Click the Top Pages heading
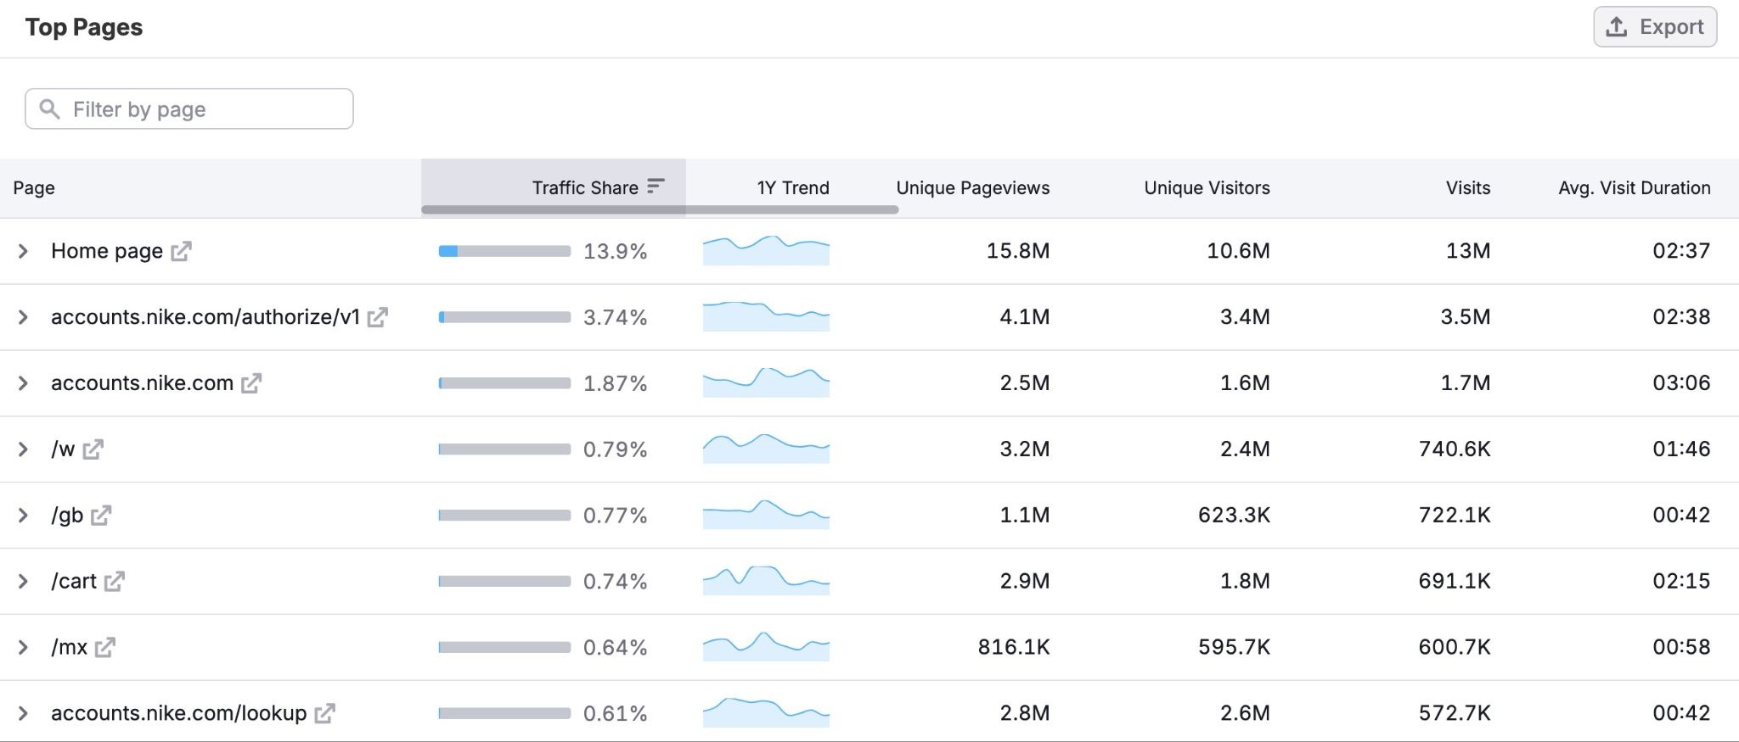The width and height of the screenshot is (1739, 742). pos(84,27)
